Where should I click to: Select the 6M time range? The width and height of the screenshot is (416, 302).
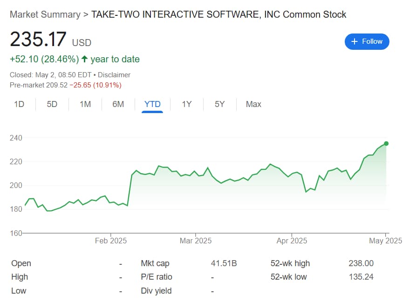click(118, 104)
